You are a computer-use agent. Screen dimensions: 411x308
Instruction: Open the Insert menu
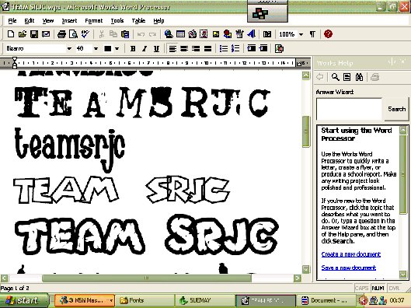click(69, 20)
